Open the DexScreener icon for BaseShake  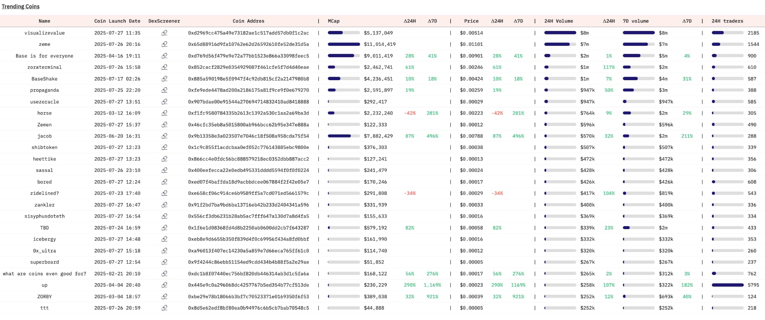click(x=164, y=79)
